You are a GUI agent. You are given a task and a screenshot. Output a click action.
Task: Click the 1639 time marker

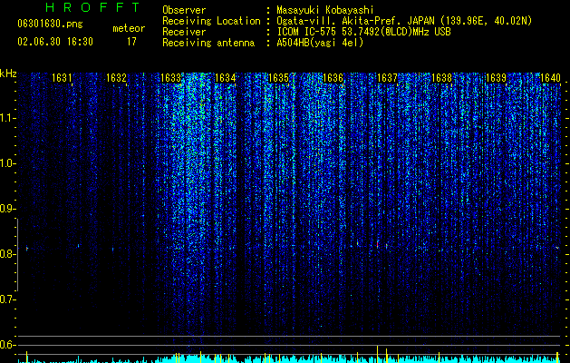tap(496, 78)
